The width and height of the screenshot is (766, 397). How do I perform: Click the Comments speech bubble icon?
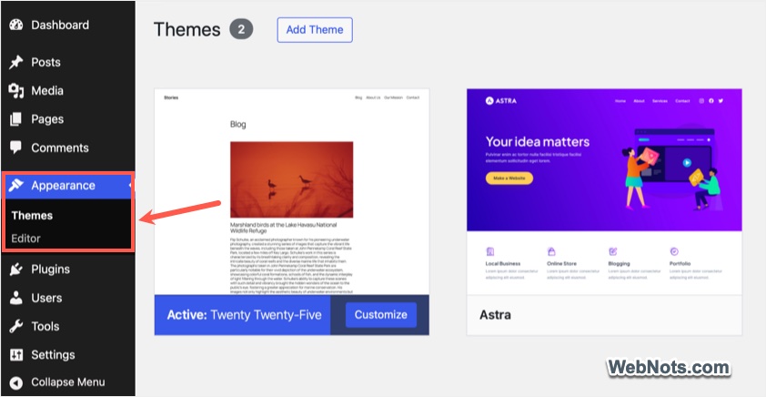click(x=16, y=148)
